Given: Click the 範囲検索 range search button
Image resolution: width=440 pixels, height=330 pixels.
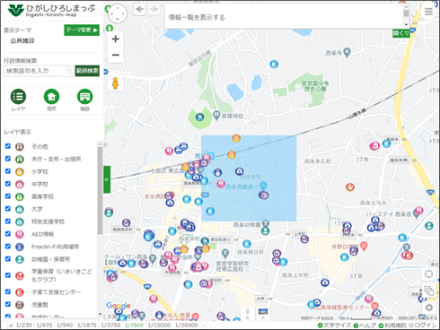Looking at the screenshot, I should (87, 71).
